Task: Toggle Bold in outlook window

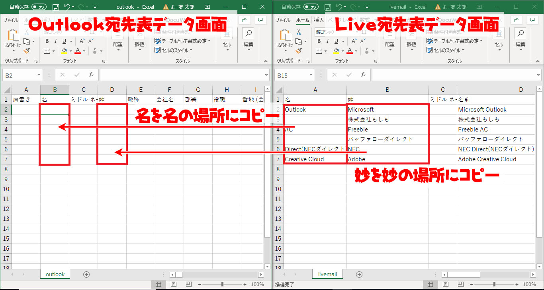Action: [47, 41]
